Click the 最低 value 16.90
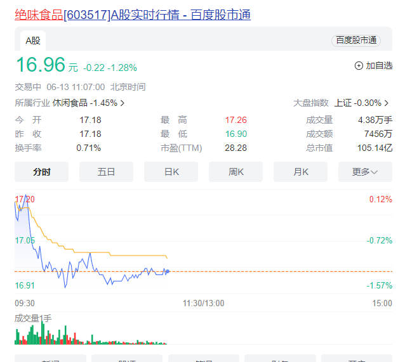 click(236, 134)
